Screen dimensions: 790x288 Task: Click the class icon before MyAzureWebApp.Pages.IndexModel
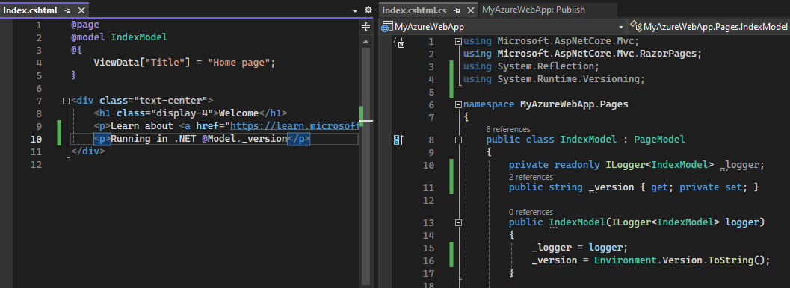click(x=636, y=27)
